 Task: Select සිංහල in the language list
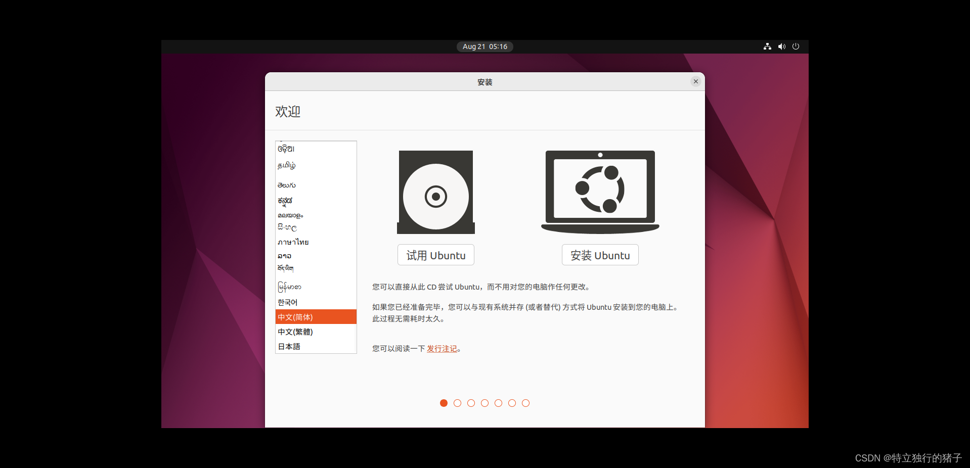click(316, 227)
